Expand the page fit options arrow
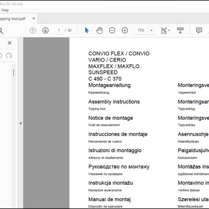The image size is (209, 209). [169, 30]
